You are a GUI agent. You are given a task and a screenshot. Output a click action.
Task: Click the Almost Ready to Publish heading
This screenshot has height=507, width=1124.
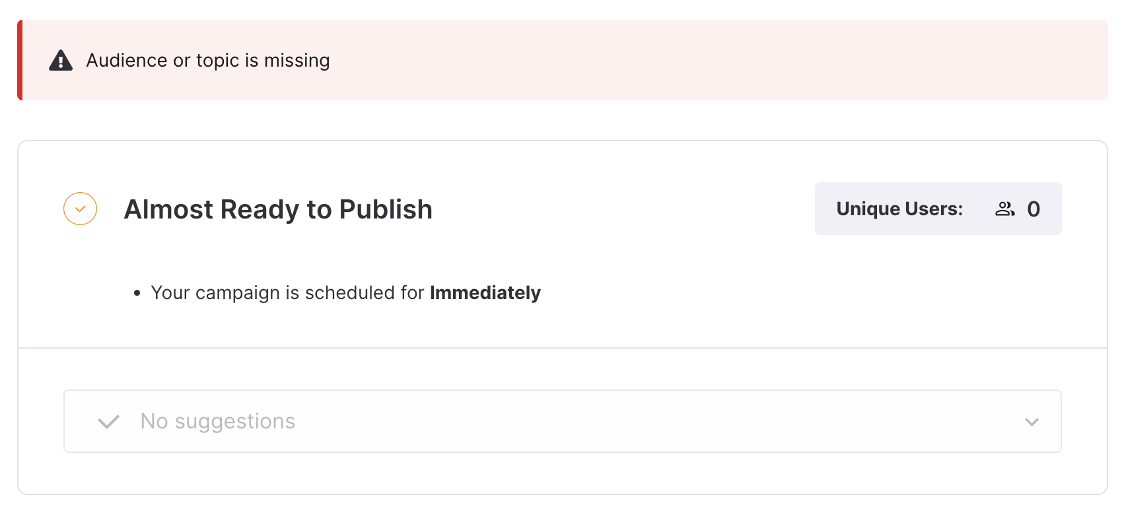(x=278, y=209)
